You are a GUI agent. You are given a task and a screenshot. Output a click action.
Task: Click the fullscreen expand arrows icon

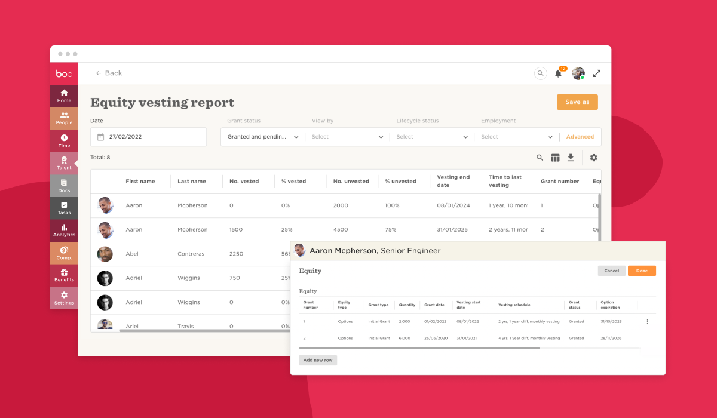[x=596, y=73]
